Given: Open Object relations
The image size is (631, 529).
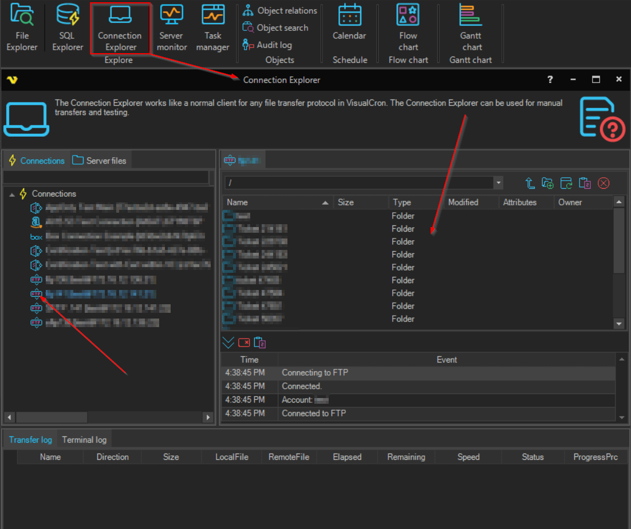Looking at the screenshot, I should (279, 10).
